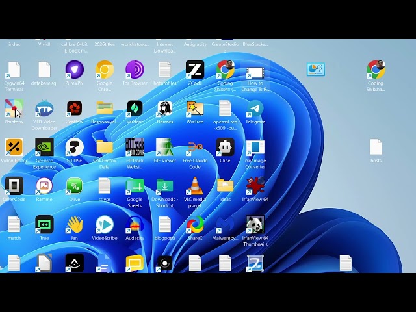The image size is (416, 312).
Task: Launch the Pointofix shortcut
Action: [x=14, y=109]
